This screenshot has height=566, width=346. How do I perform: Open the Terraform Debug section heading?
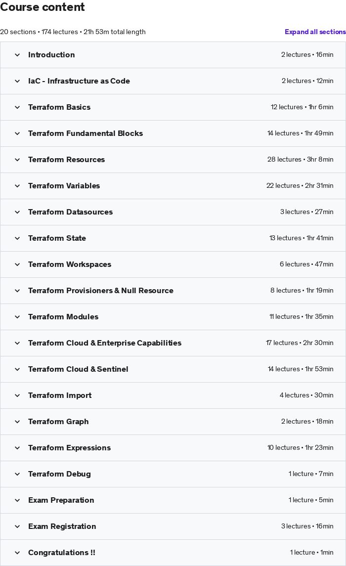[59, 474]
